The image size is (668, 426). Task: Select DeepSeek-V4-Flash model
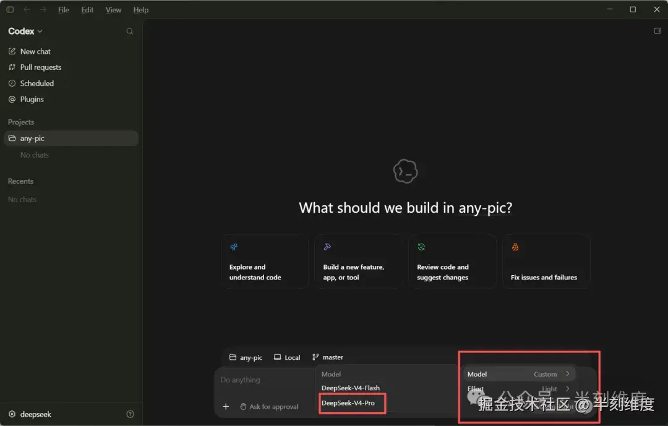(x=351, y=388)
